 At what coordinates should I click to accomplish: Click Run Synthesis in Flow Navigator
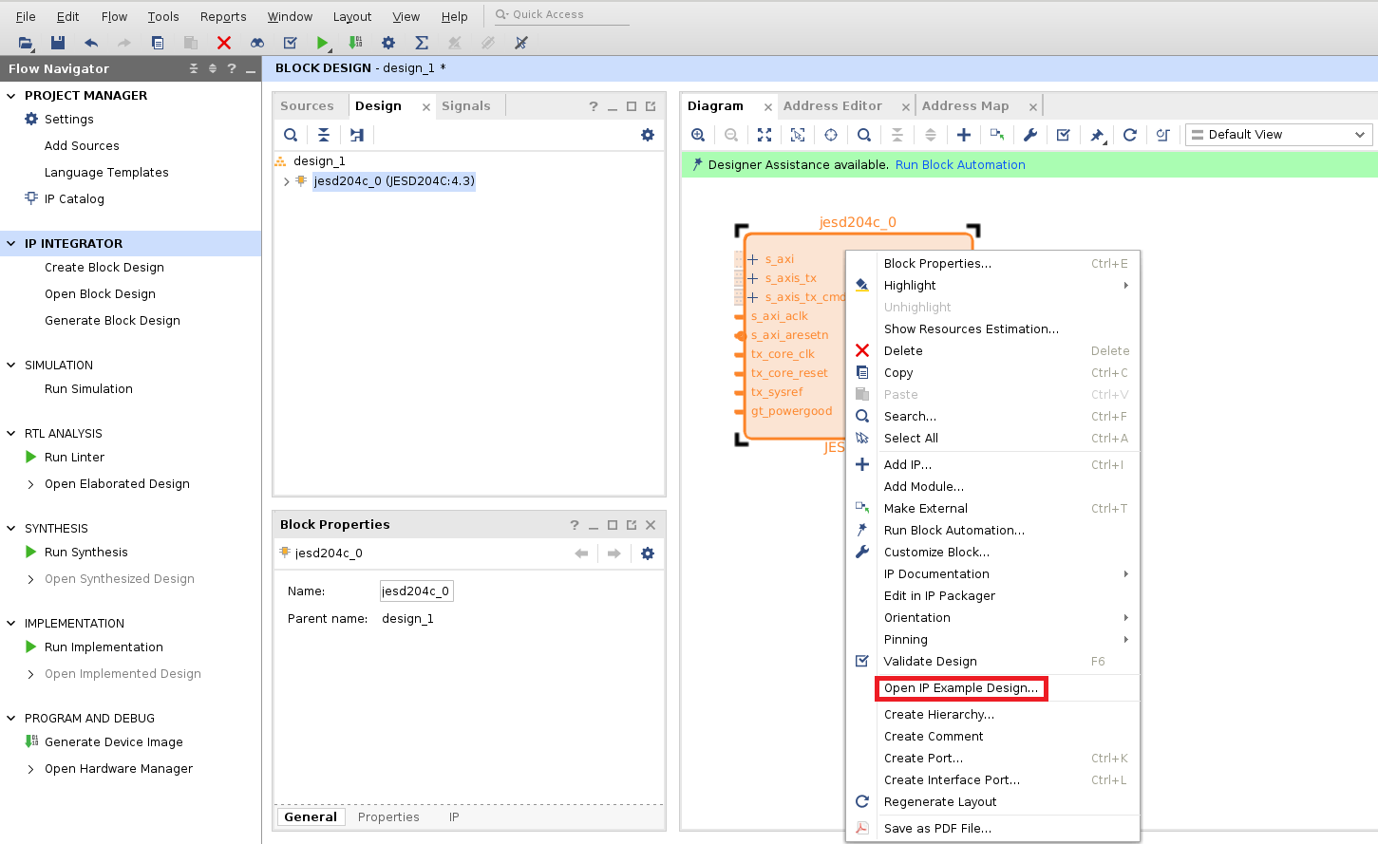click(86, 553)
